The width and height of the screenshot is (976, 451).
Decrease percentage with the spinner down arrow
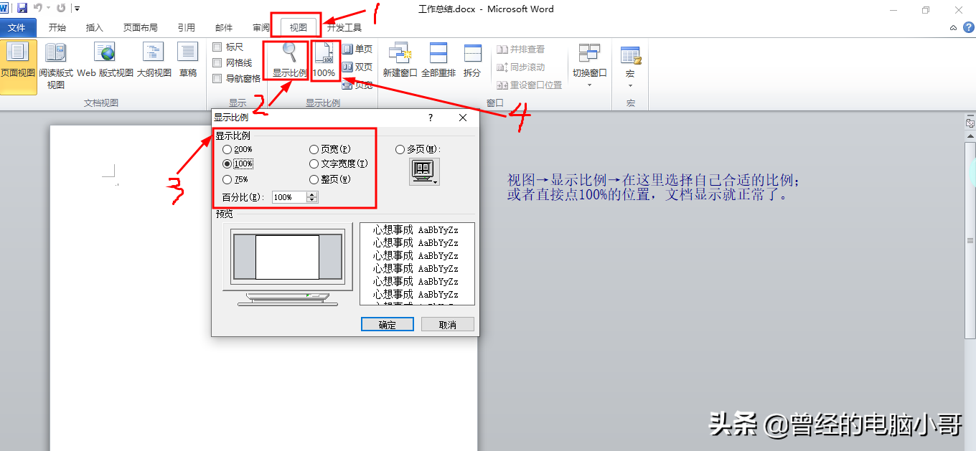click(312, 200)
